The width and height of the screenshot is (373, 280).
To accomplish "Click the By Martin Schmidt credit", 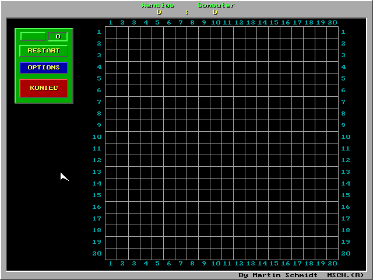I will [278, 275].
